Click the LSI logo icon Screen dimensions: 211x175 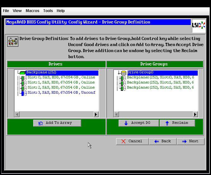[x=199, y=25]
